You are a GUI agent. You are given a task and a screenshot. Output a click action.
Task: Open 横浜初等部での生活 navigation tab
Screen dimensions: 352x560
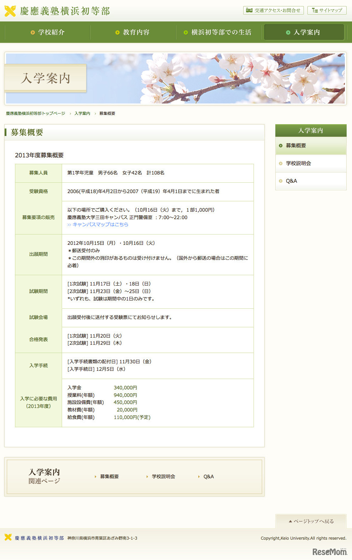(218, 32)
